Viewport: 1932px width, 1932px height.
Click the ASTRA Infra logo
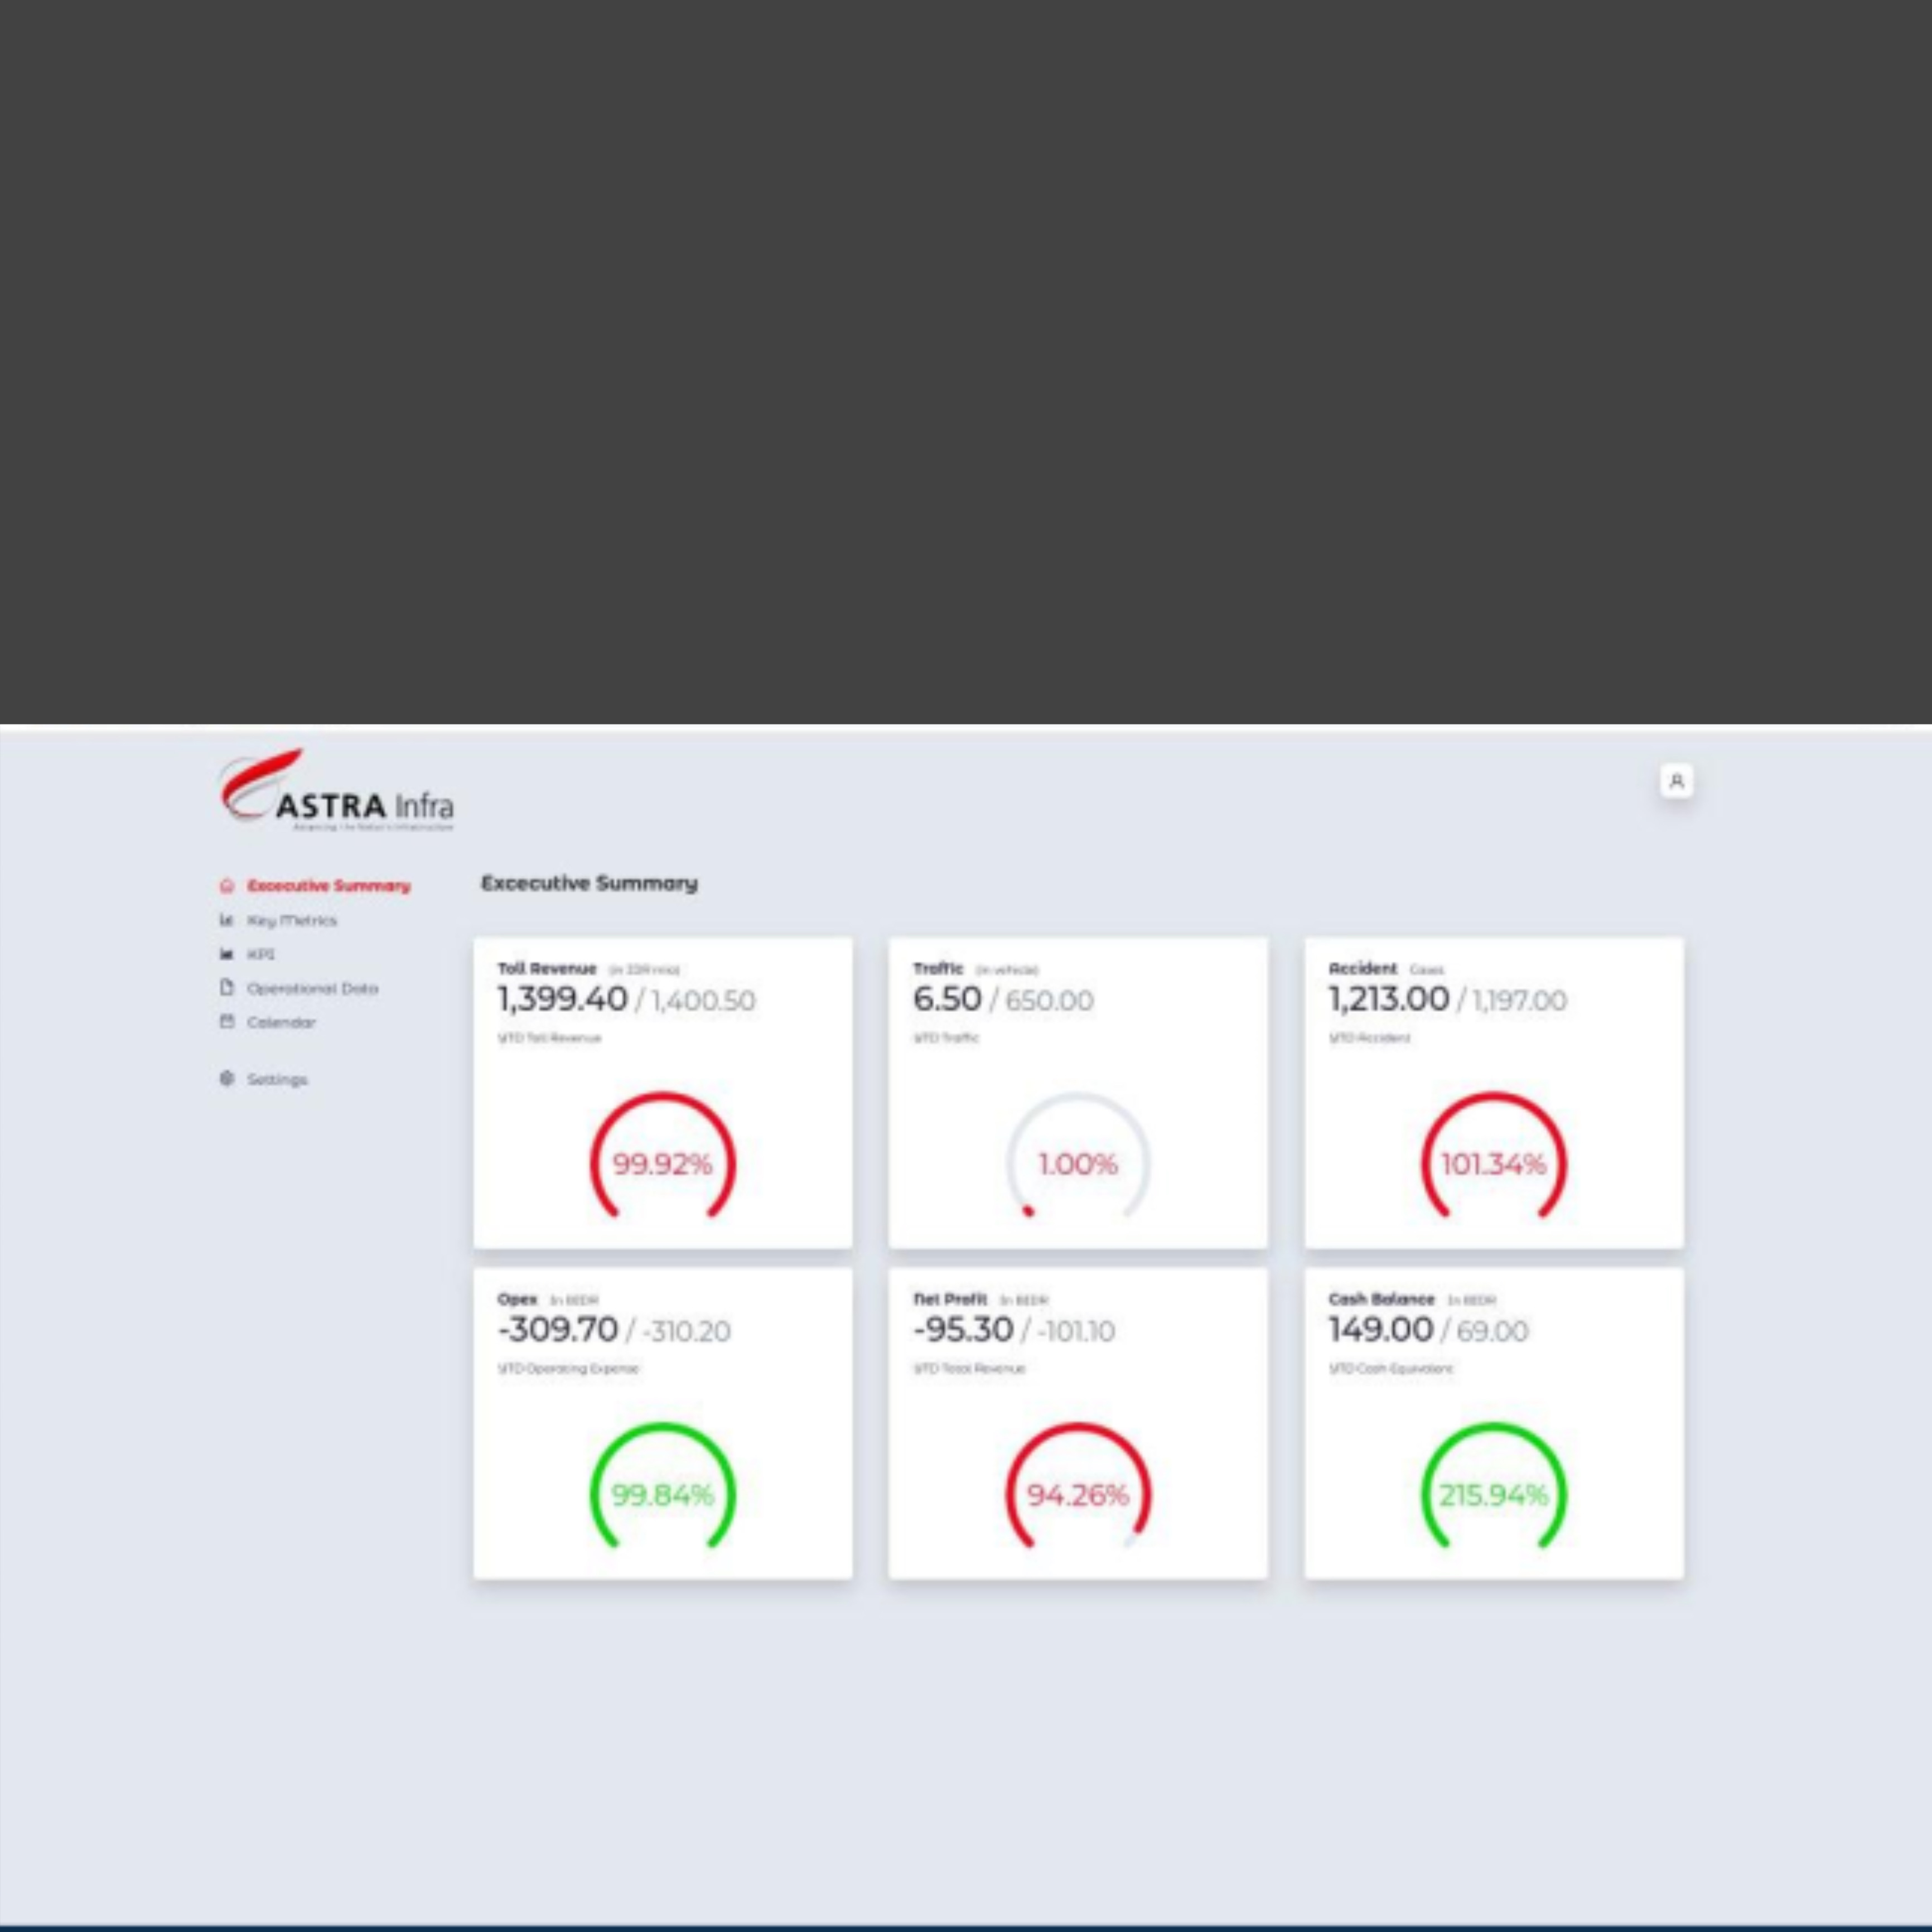pos(336,791)
